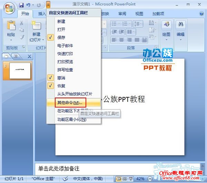Click the Decrease Indent icon
The width and height of the screenshot is (207, 183).
click(x=114, y=32)
